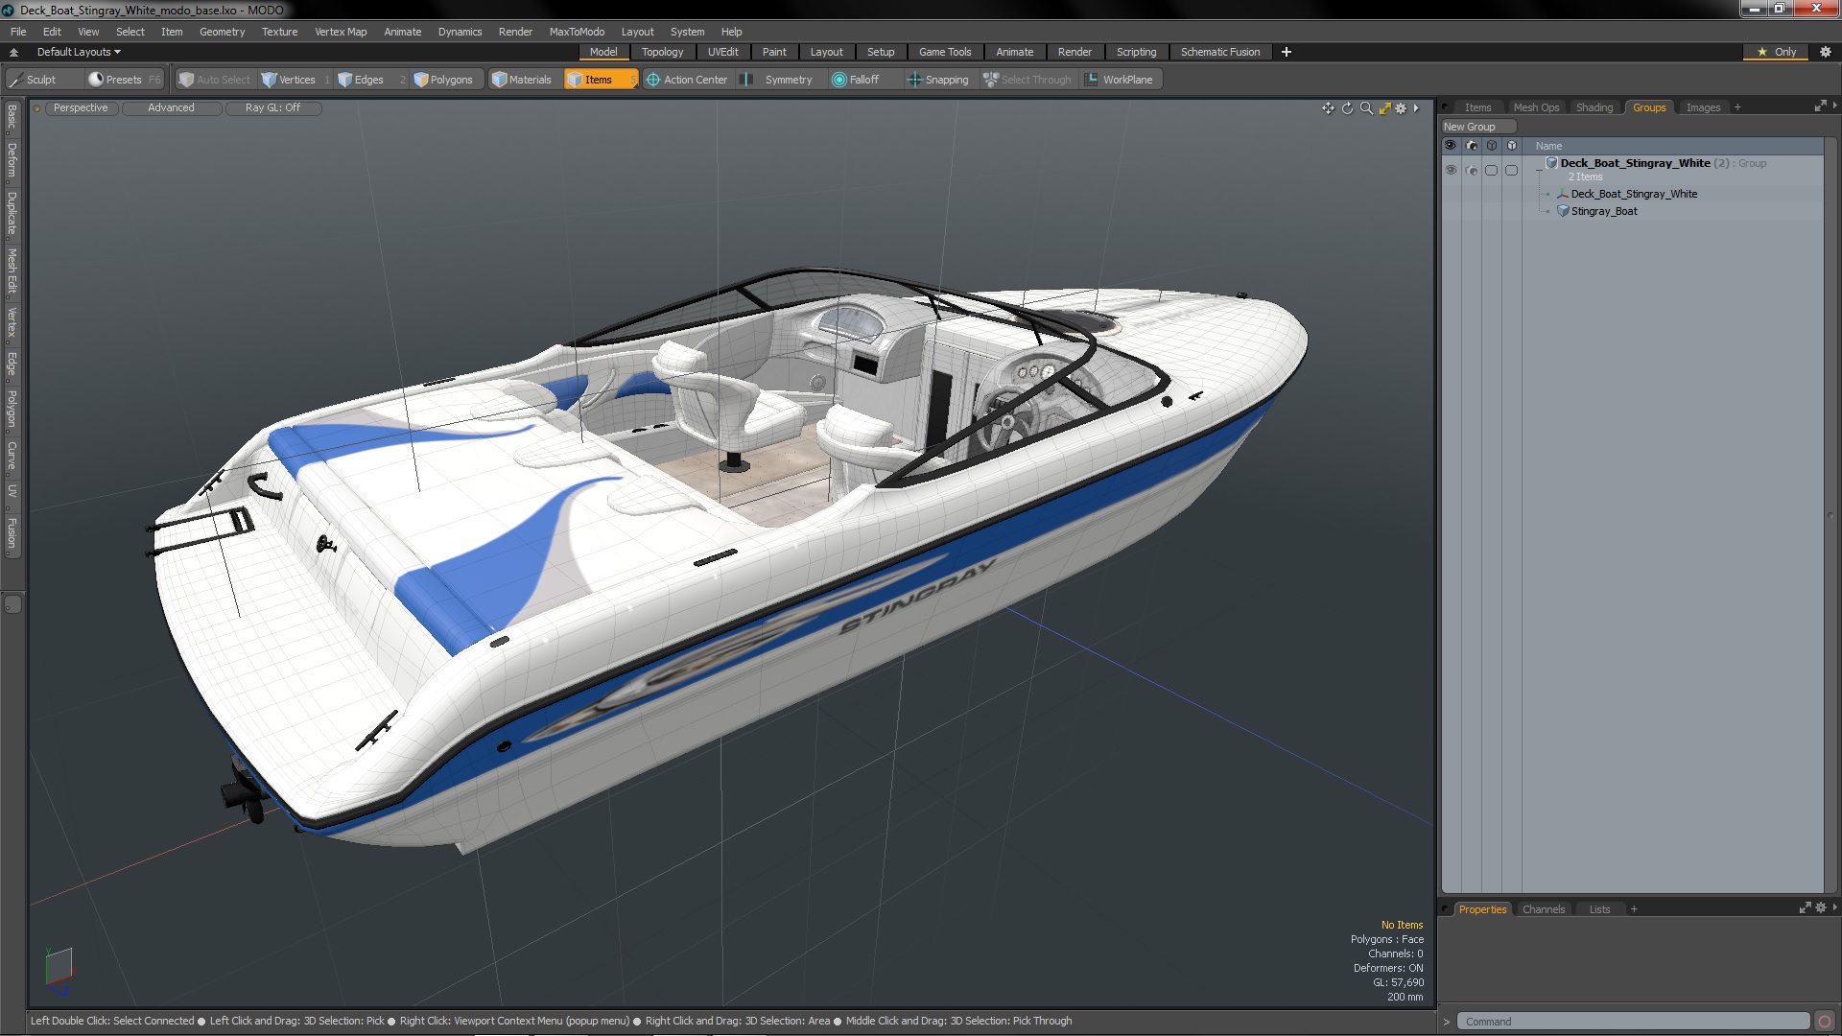Image resolution: width=1842 pixels, height=1036 pixels.
Task: Expand the Properties panel side arrow
Action: click(1834, 907)
